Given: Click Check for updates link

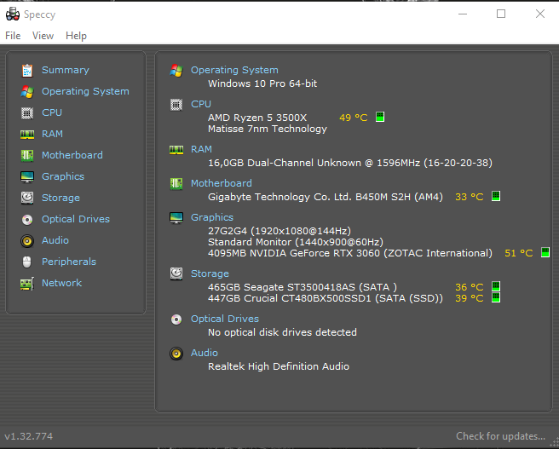Looking at the screenshot, I should pyautogui.click(x=500, y=436).
